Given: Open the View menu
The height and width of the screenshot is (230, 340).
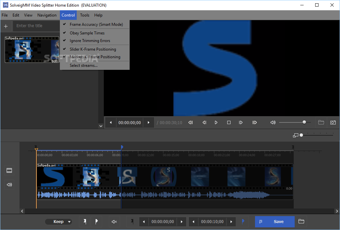Looking at the screenshot, I should pyautogui.click(x=28, y=15).
